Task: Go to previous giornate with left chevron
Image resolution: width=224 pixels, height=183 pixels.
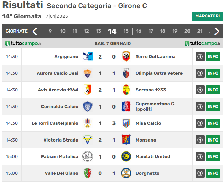Action: [x=35, y=31]
